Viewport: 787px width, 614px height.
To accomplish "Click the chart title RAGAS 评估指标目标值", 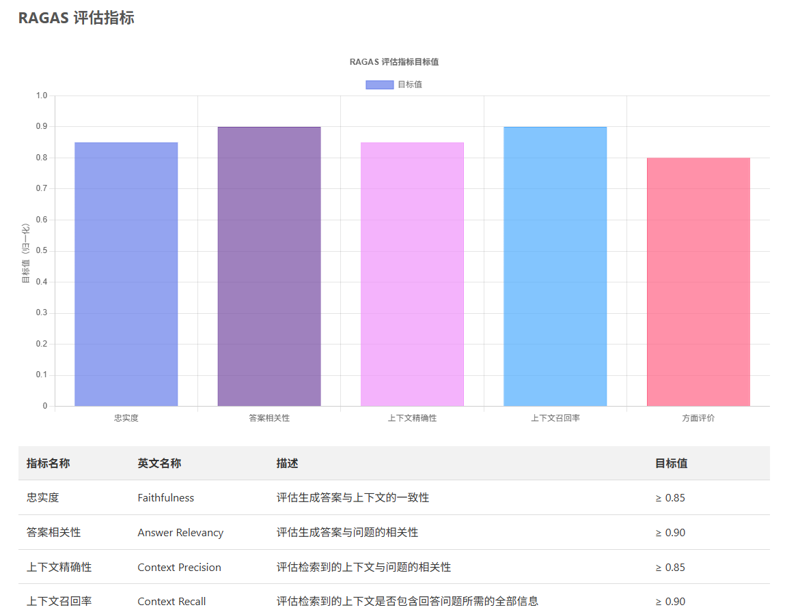I will click(x=393, y=62).
